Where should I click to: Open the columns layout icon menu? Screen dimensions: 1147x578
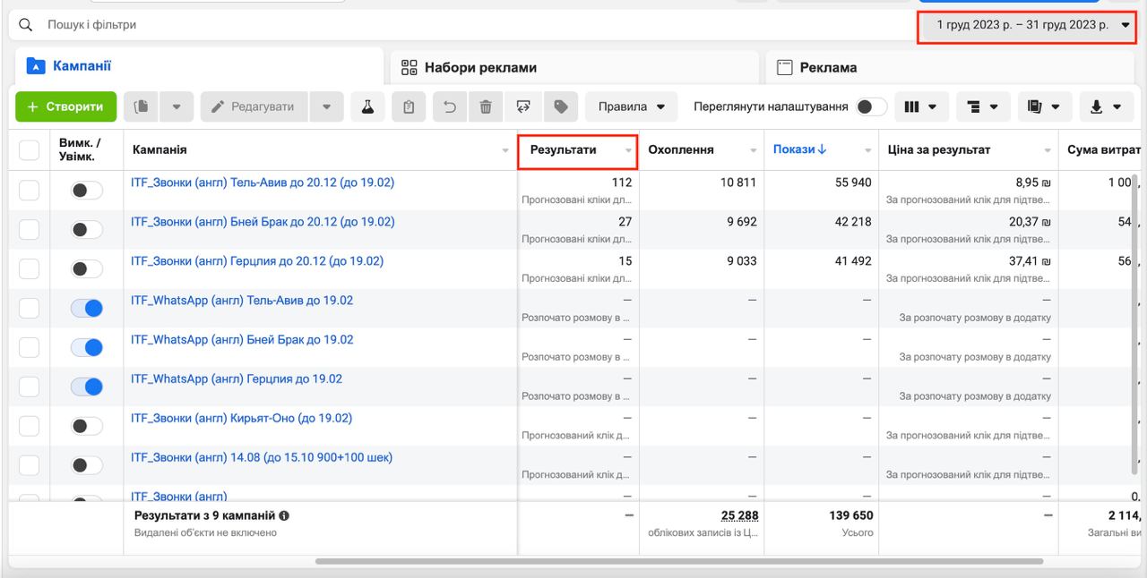click(x=920, y=106)
